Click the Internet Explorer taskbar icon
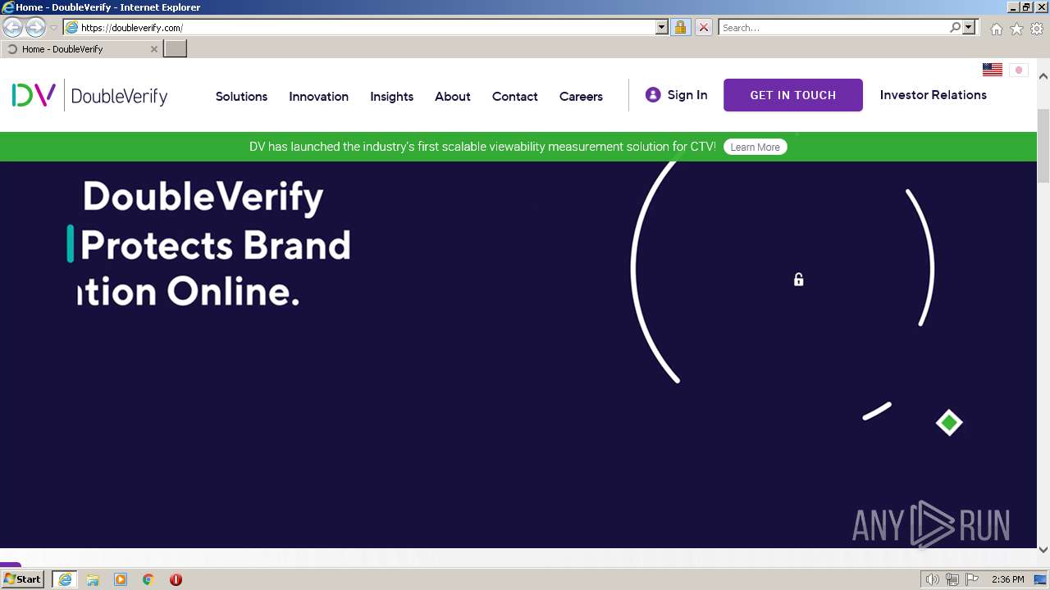Viewport: 1050px width, 590px height. point(65,579)
